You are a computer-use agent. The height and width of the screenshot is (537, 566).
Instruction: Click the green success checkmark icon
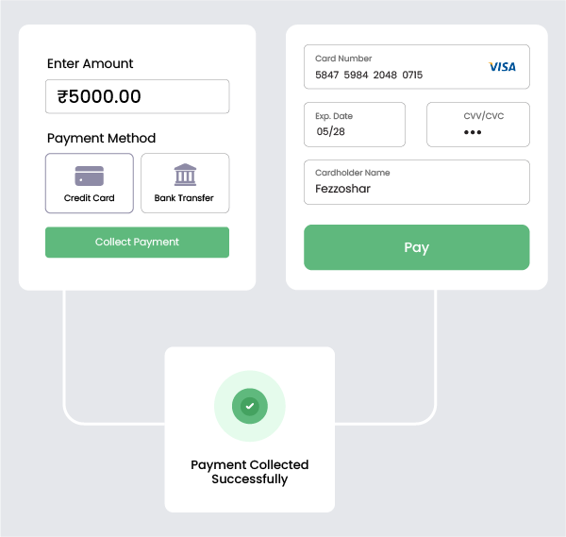250,406
